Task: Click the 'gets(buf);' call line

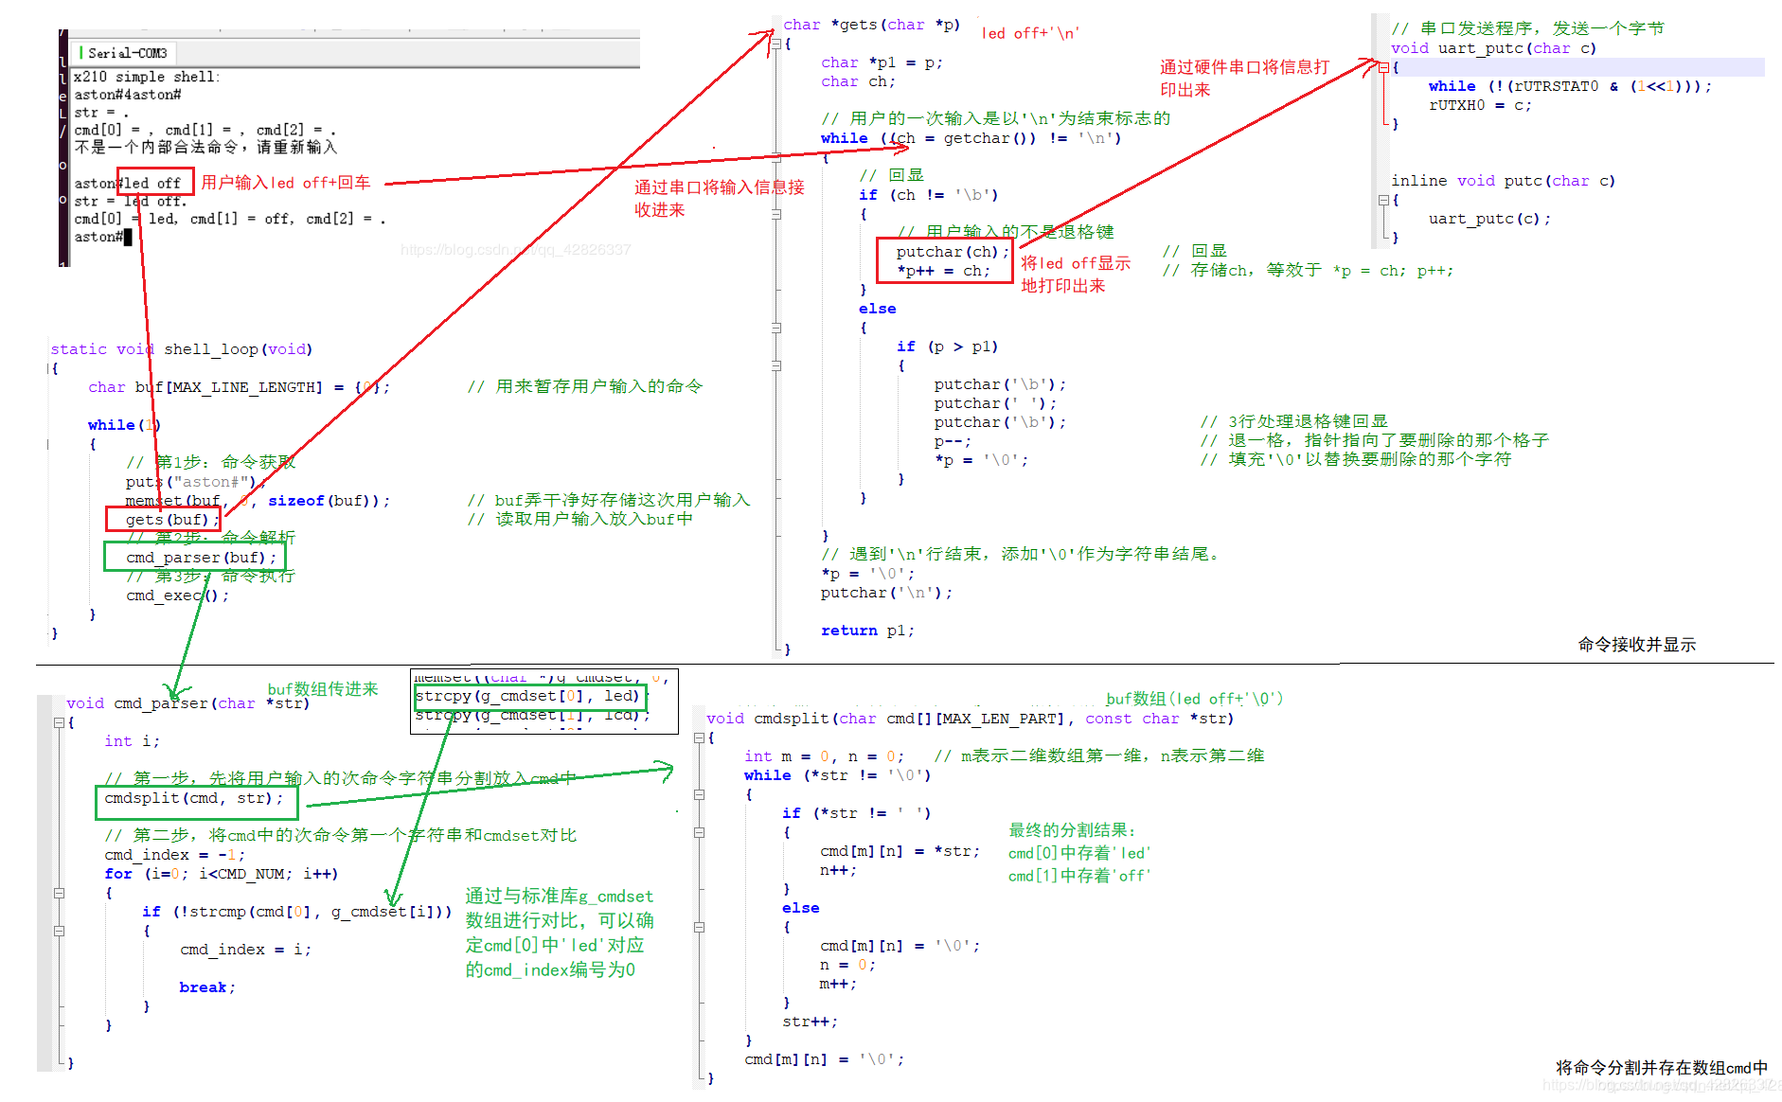Action: click(172, 520)
